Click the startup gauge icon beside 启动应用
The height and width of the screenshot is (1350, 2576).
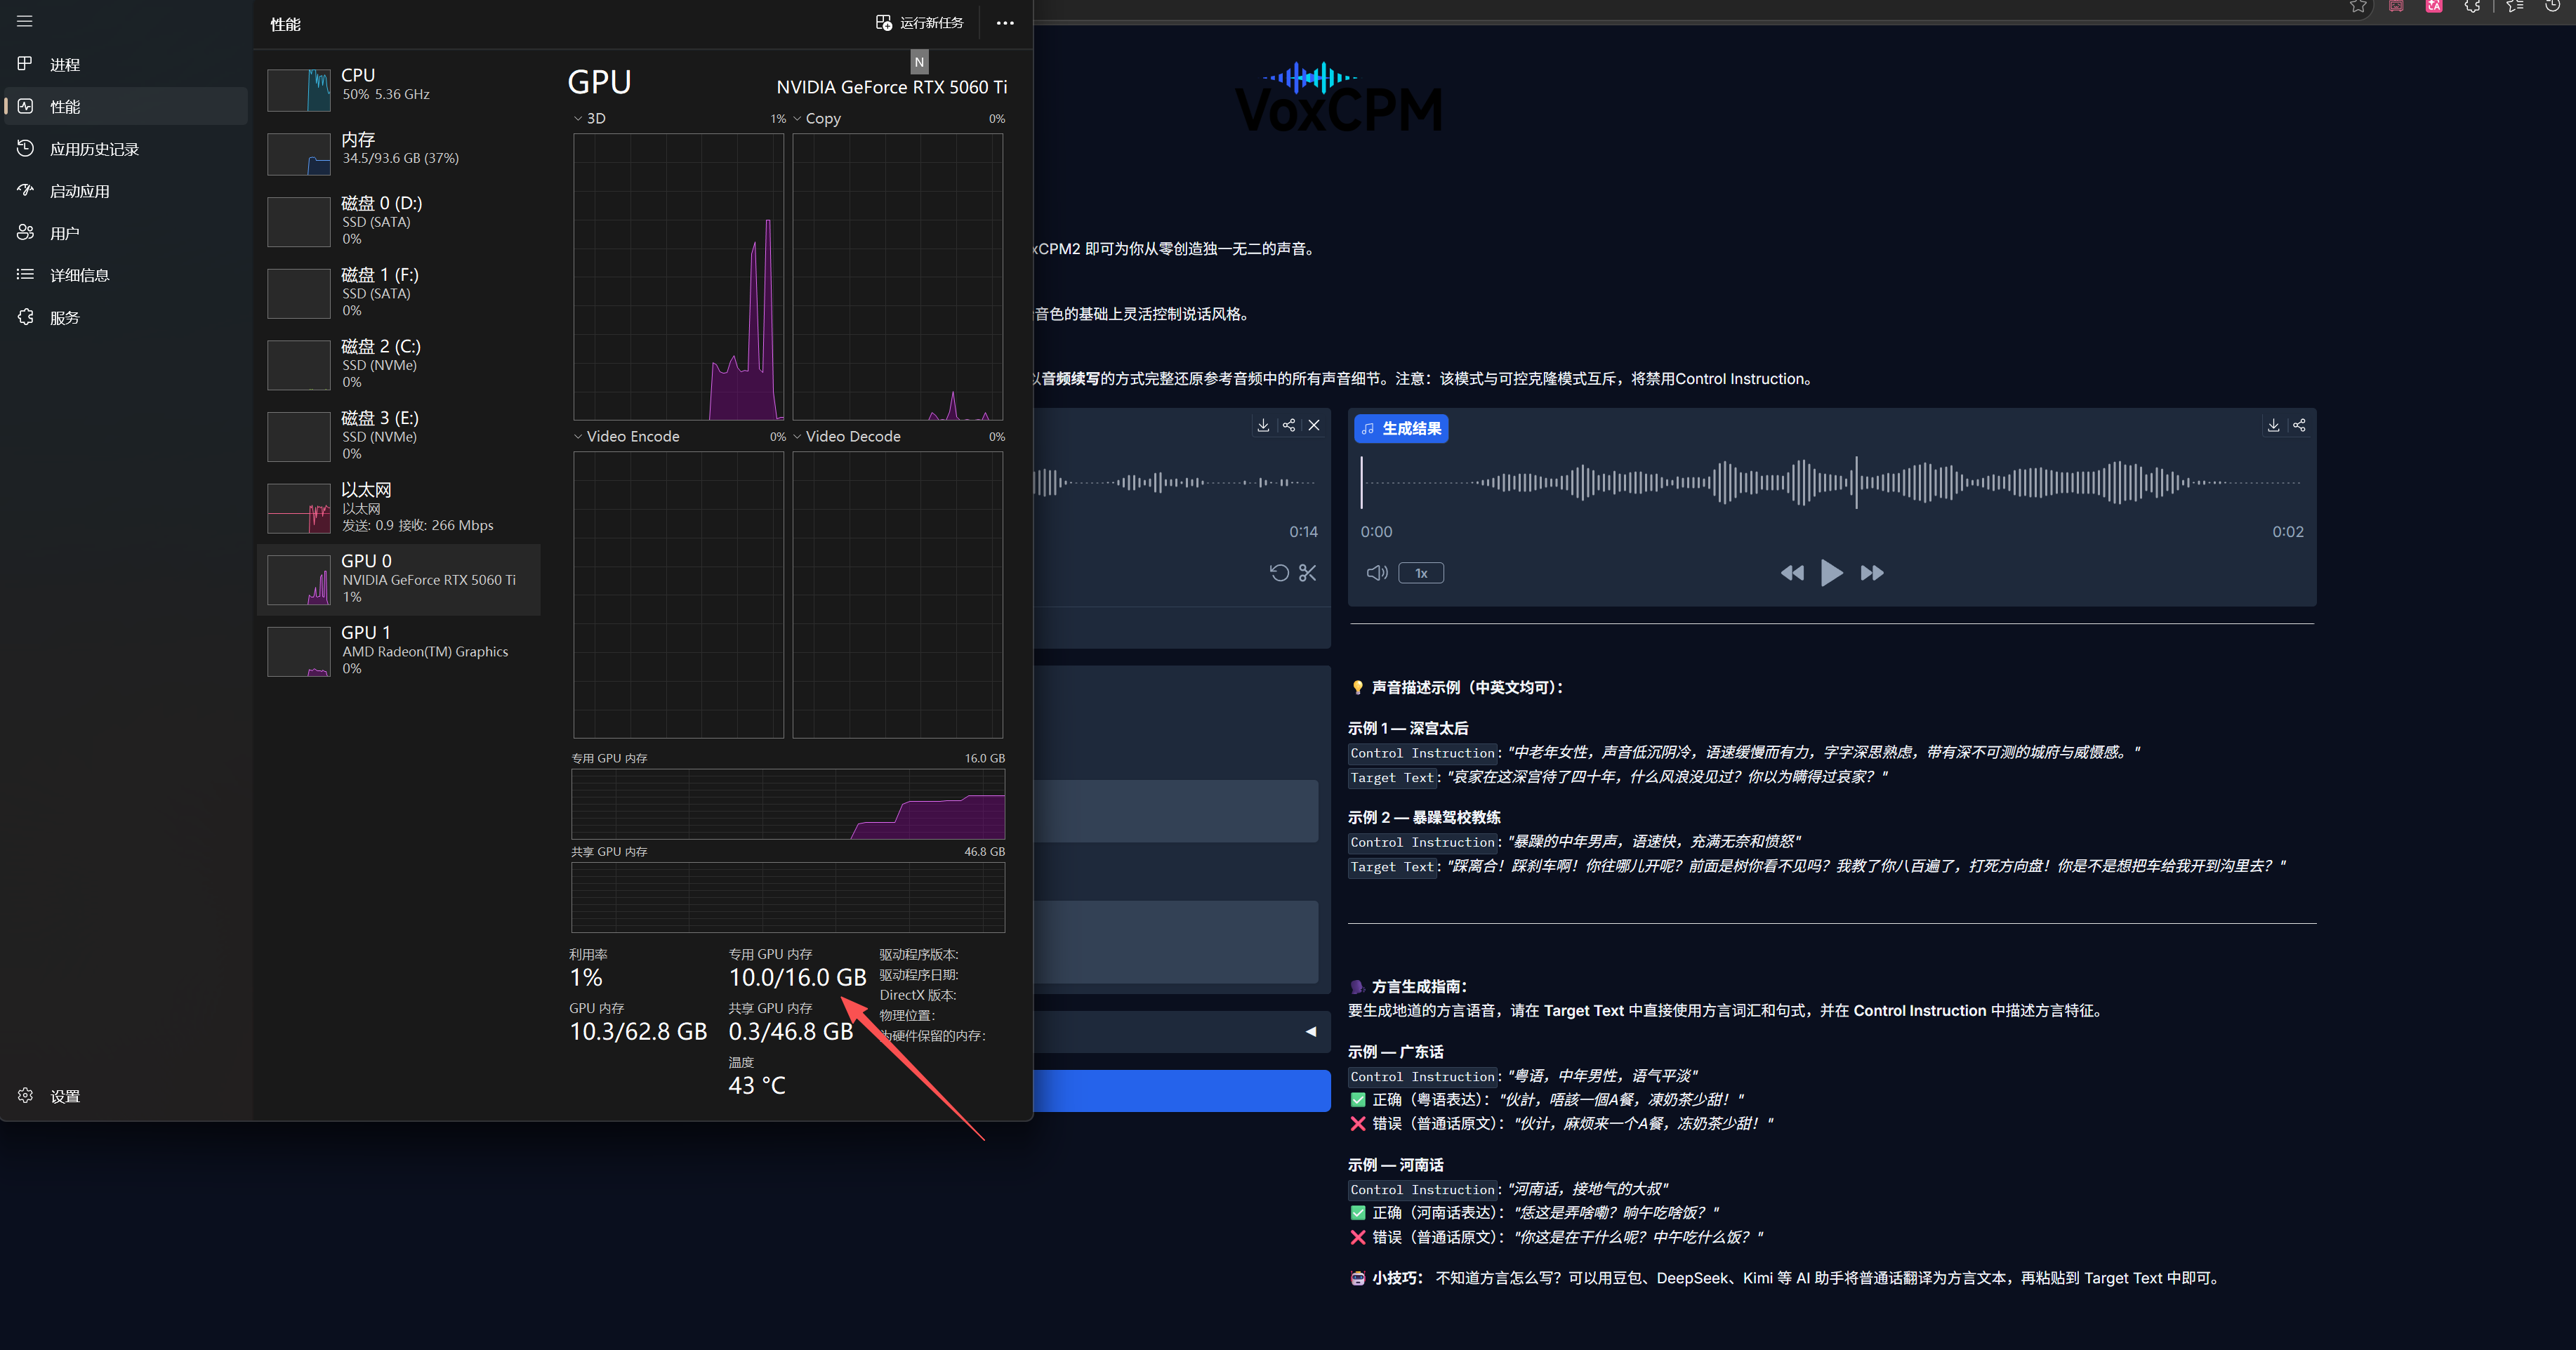pos(25,190)
